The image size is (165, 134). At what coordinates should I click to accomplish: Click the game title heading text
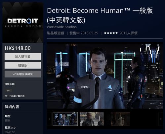click(x=100, y=15)
